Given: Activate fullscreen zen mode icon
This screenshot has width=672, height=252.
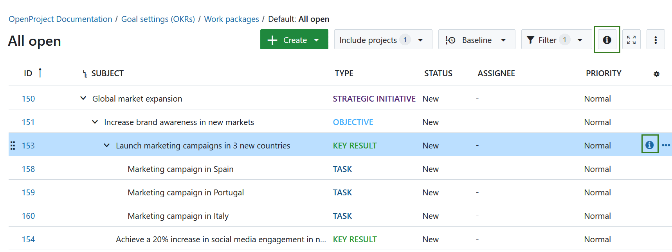Looking at the screenshot, I should (x=631, y=40).
